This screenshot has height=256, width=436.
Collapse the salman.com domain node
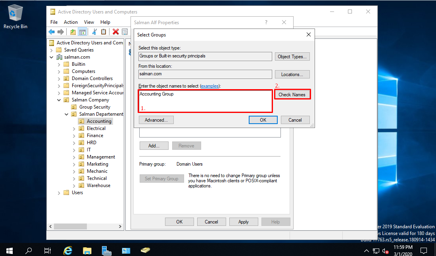pyautogui.click(x=52, y=57)
